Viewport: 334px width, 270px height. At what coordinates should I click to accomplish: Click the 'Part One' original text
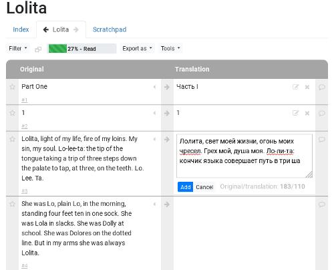tap(34, 86)
